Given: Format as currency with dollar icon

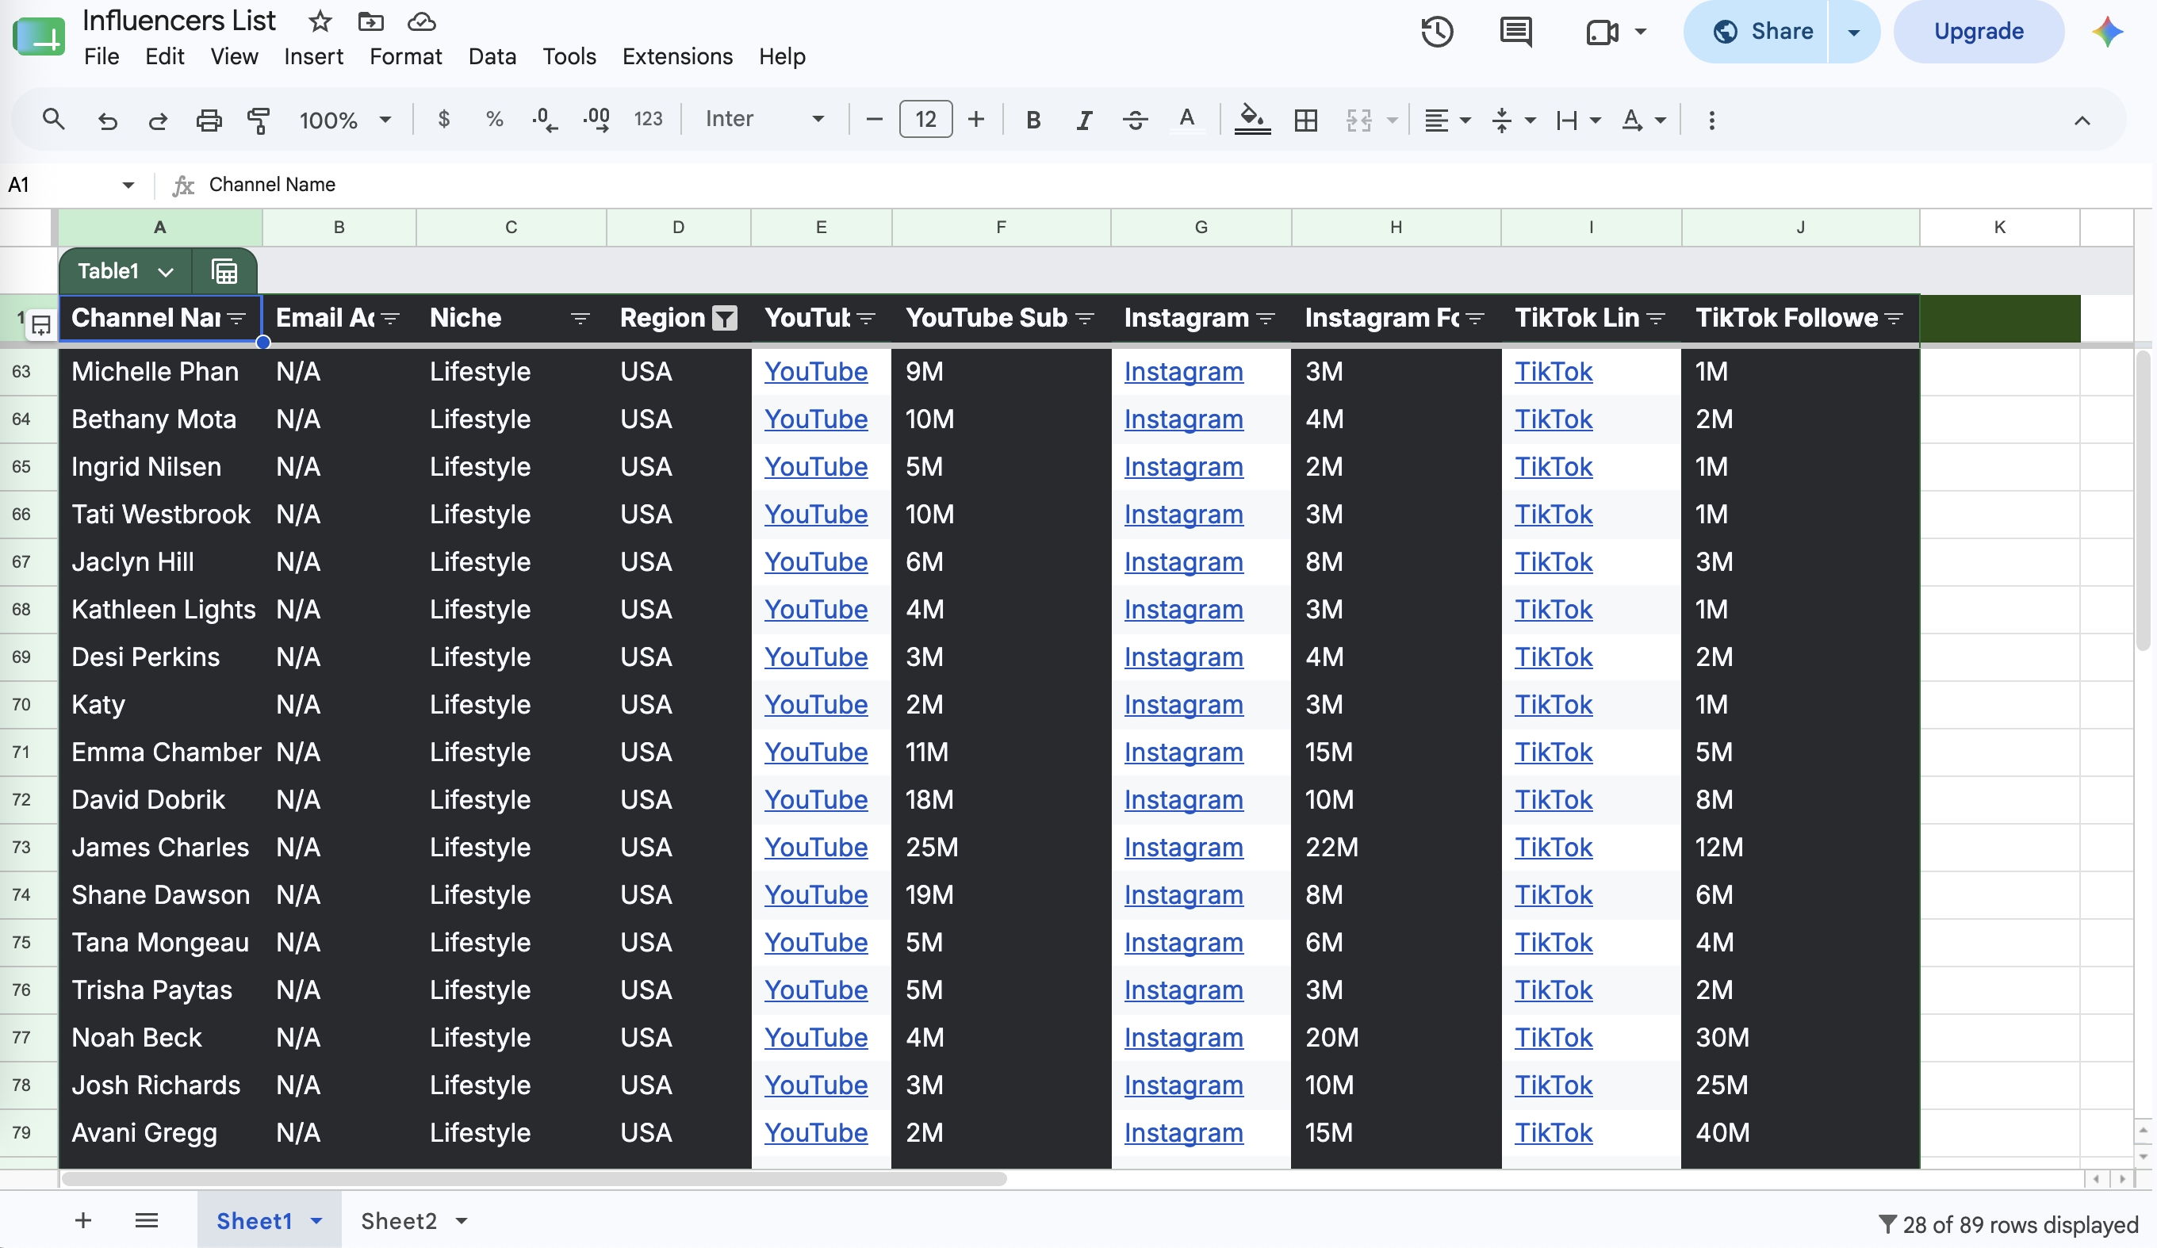Looking at the screenshot, I should (443, 119).
